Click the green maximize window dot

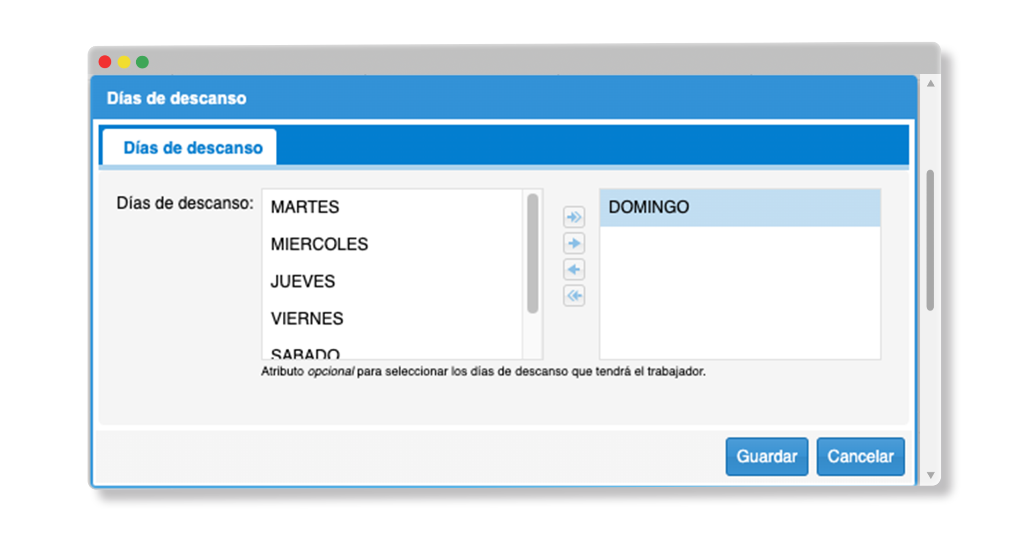pyautogui.click(x=142, y=62)
